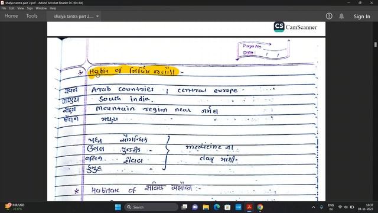Open the volume speaker tray icon

tap(346, 207)
